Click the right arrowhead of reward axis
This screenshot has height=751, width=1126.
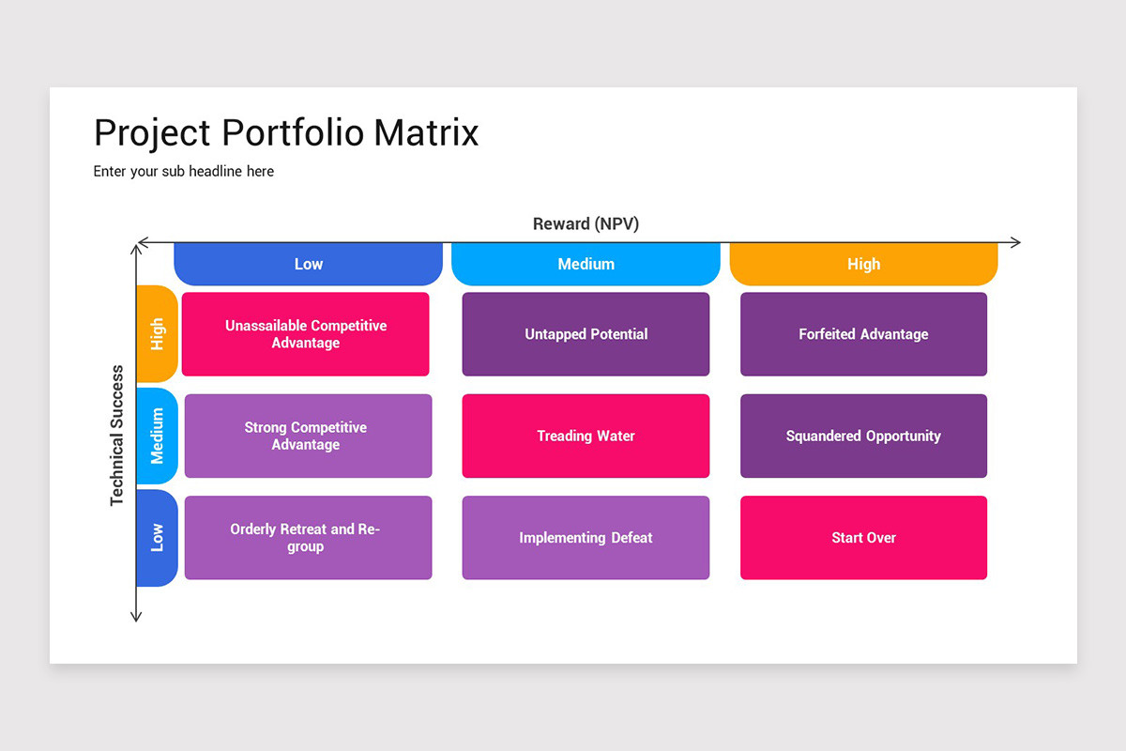[x=1016, y=242]
